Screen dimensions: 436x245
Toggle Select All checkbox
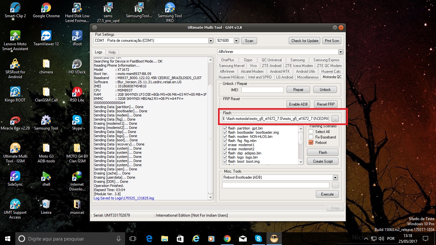pos(311,131)
